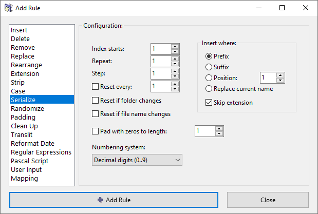Toggle Pad with zeros to length
The height and width of the screenshot is (214, 318).
click(95, 131)
